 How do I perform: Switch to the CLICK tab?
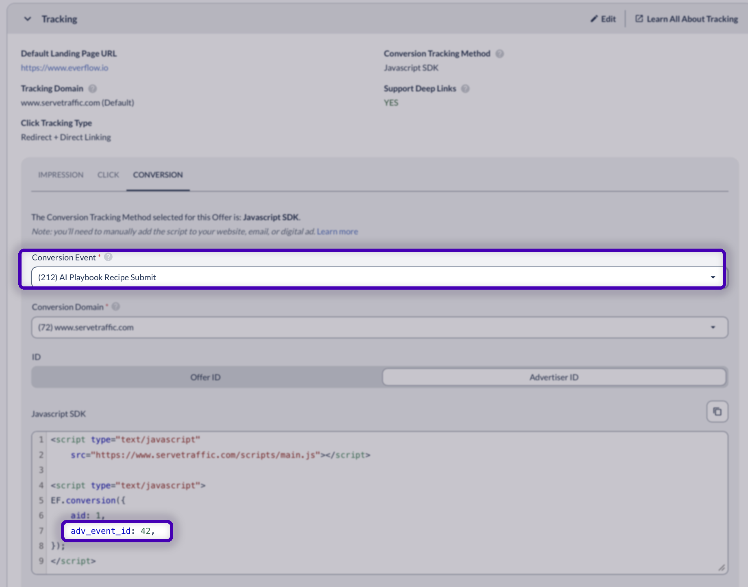(x=108, y=175)
